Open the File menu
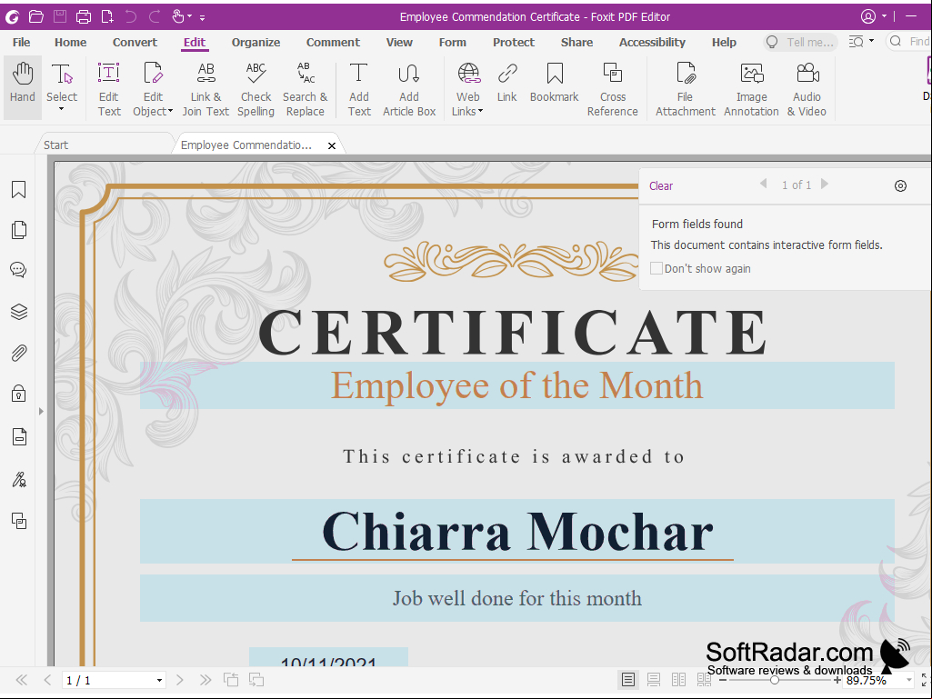 (22, 42)
